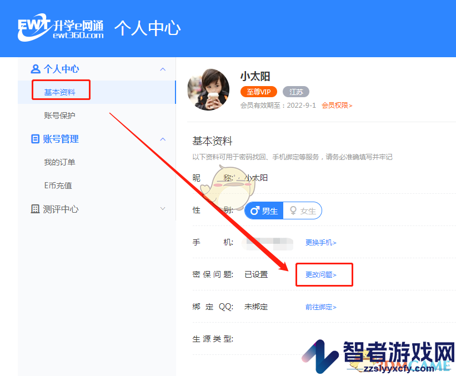
Task: Click the 生源类型 label
Action: tap(213, 339)
